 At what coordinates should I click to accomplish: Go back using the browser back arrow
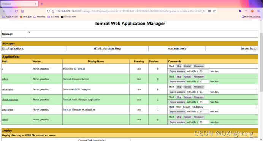[x=4, y=11]
